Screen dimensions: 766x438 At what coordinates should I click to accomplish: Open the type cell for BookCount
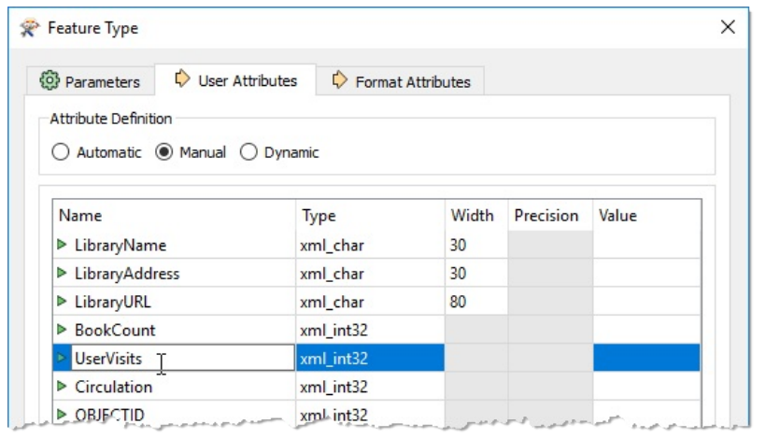pos(370,330)
